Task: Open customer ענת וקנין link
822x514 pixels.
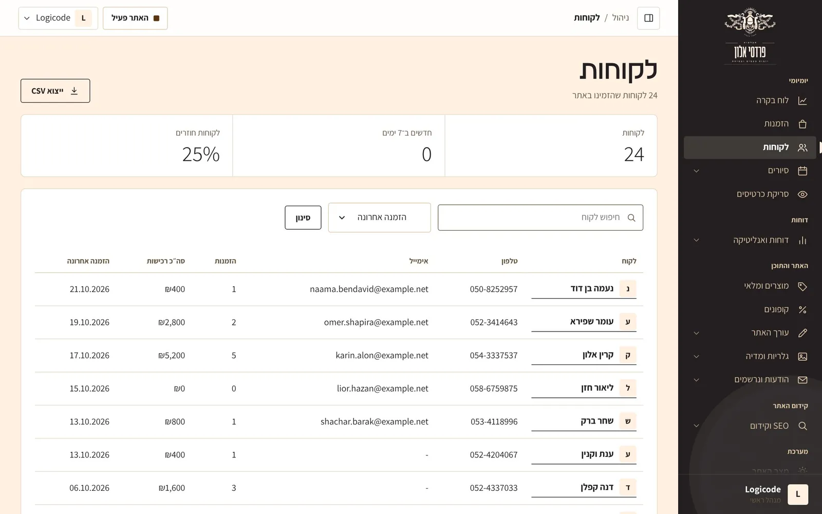Action: (x=584, y=454)
